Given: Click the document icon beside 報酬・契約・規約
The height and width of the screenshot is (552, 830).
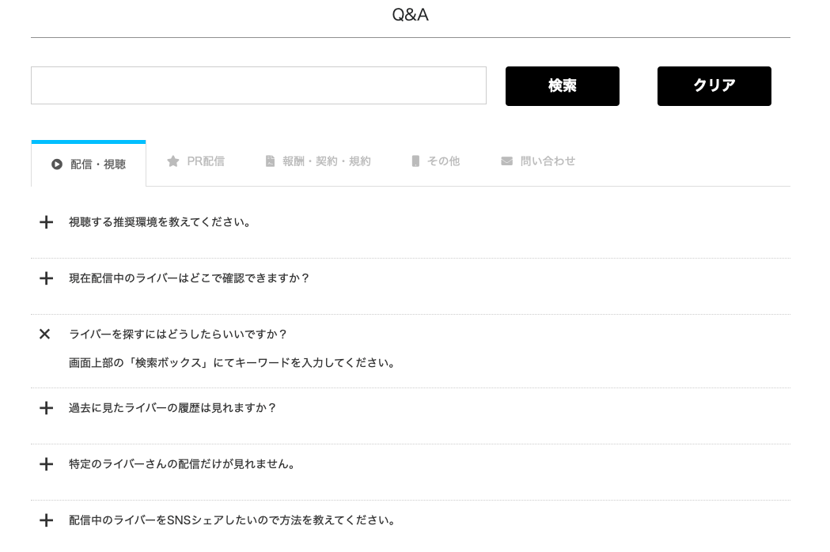Looking at the screenshot, I should coord(270,161).
